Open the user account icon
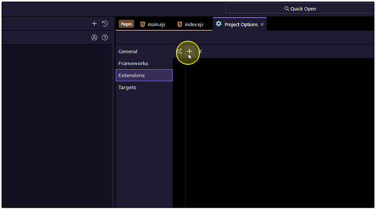Viewport: 376px width, 209px height. tap(94, 38)
